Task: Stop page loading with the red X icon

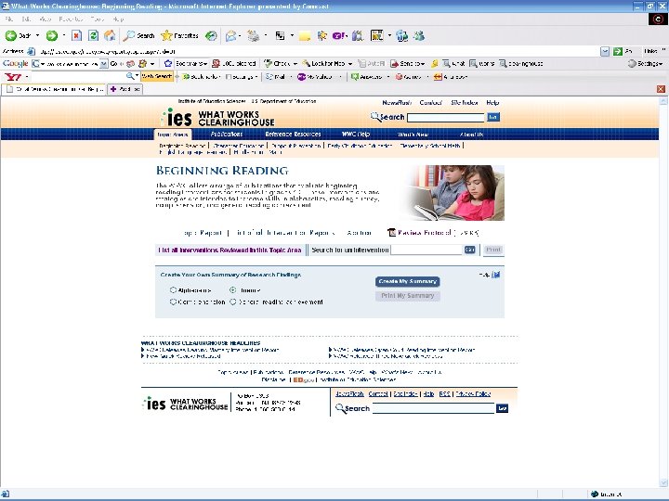Action: (76, 36)
